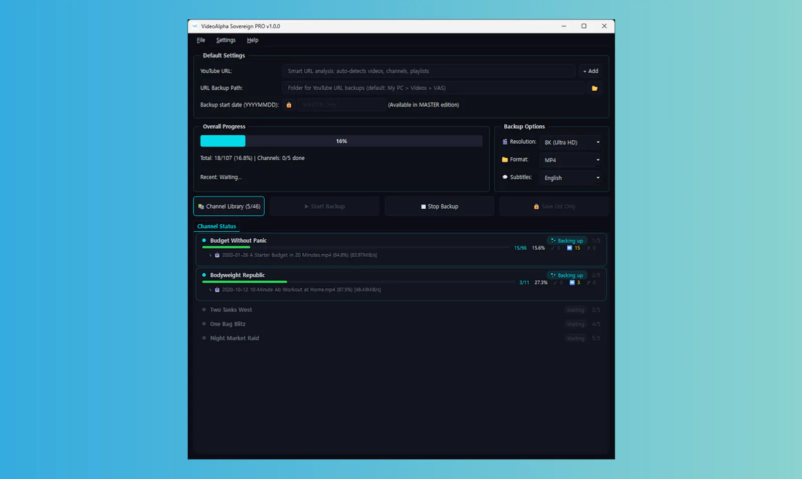Open the Help menu
The height and width of the screenshot is (479, 802).
[x=253, y=40]
